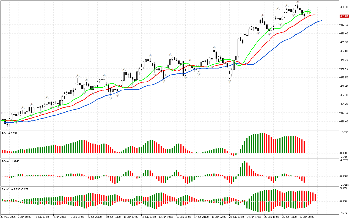The image size is (352, 220).
Task: Click the 458.00 price scale label
Action: (344, 122)
